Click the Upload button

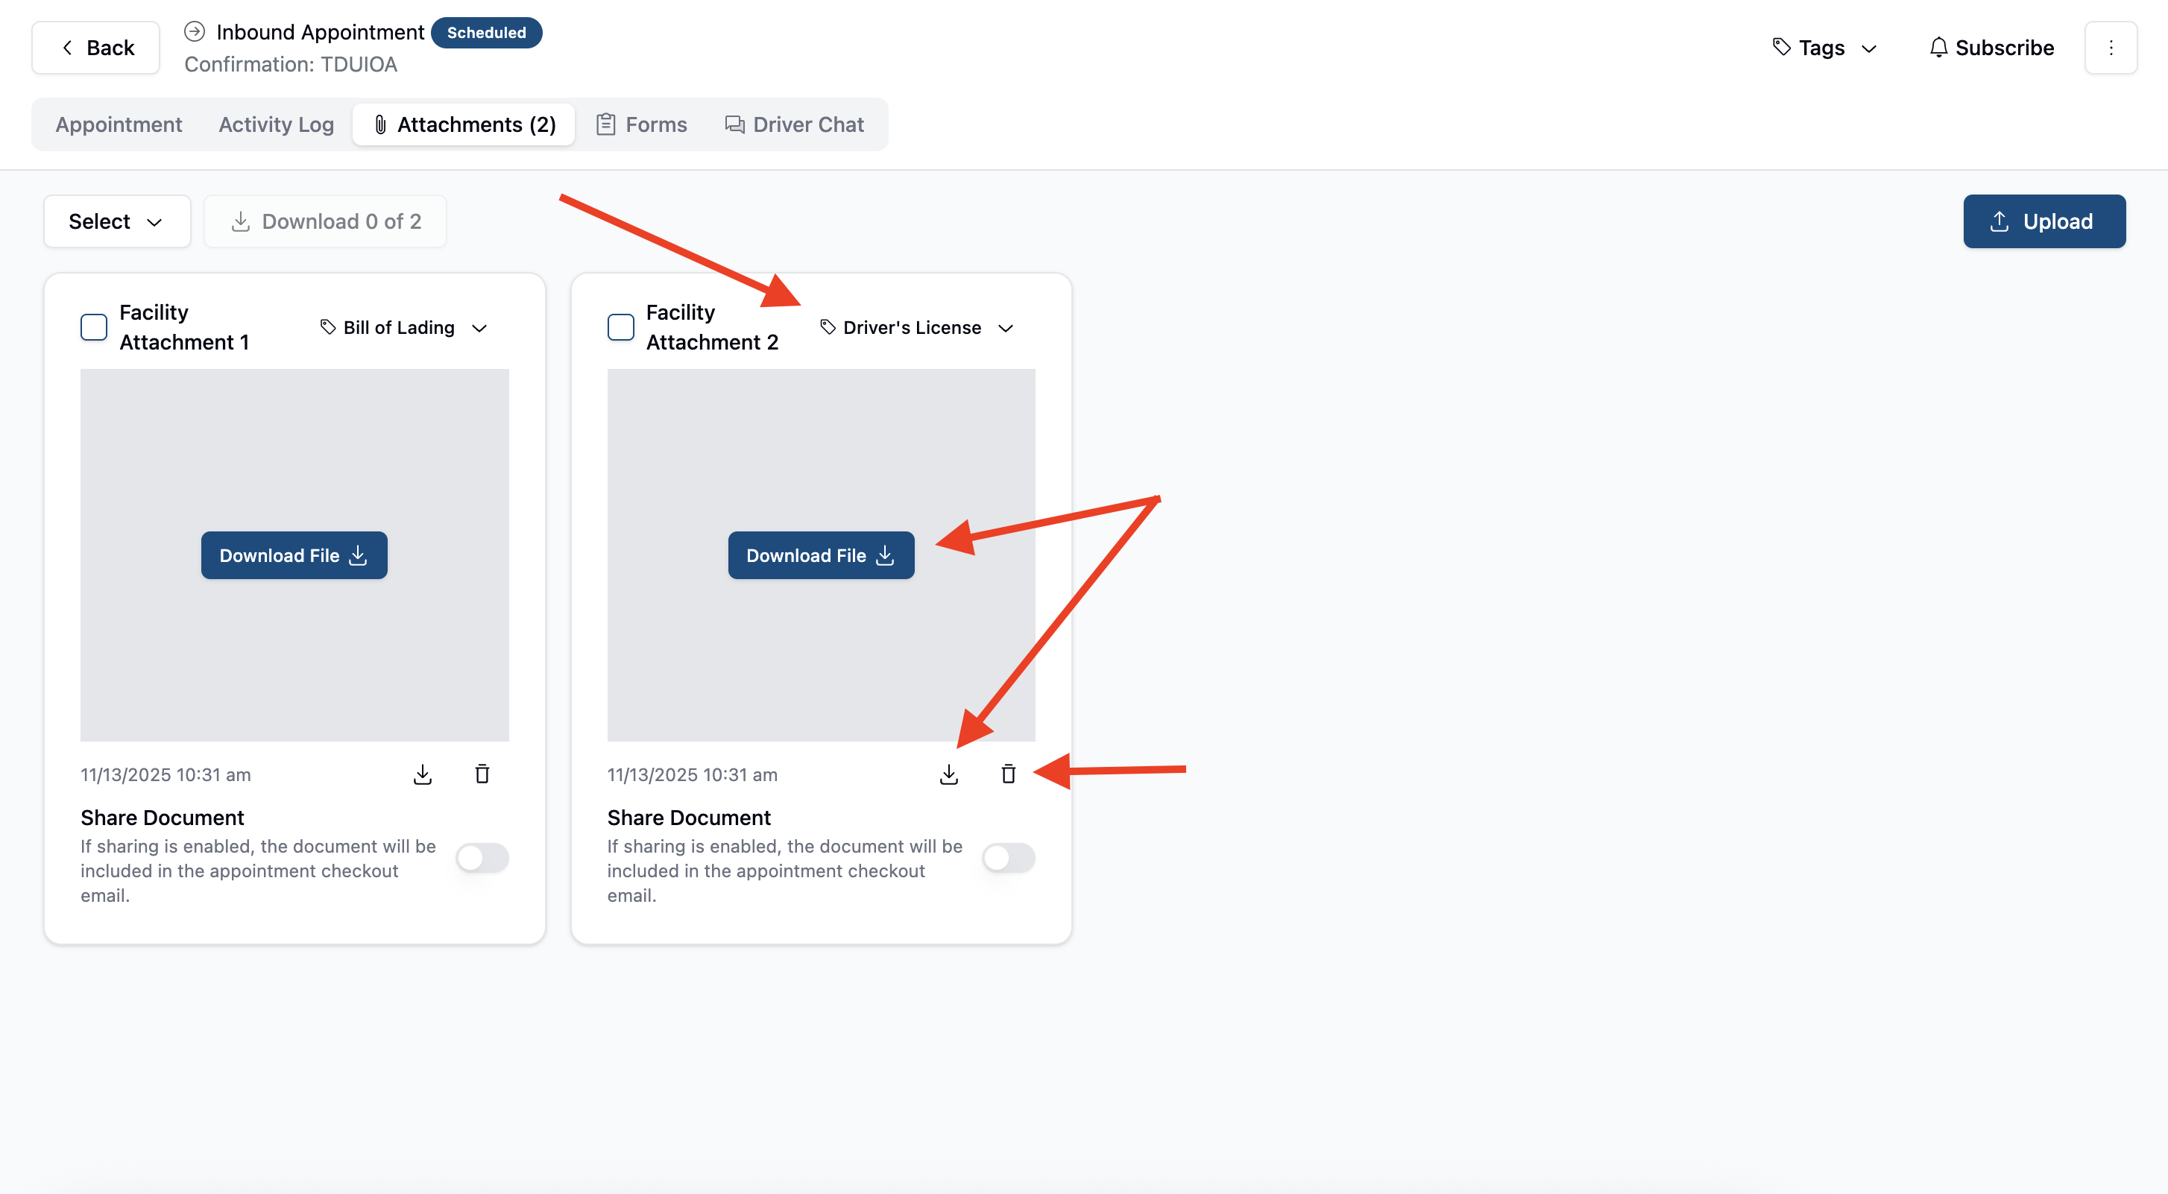pyautogui.click(x=2044, y=221)
